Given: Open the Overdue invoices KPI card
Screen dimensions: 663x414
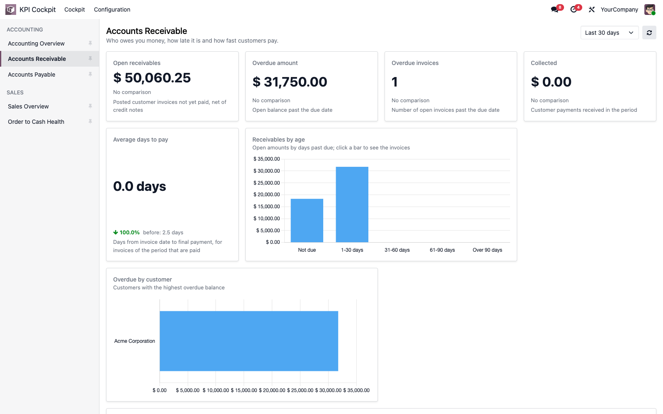Looking at the screenshot, I should 451,86.
